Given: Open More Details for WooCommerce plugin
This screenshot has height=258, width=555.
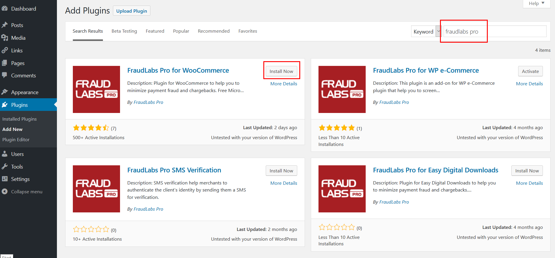Looking at the screenshot, I should tap(284, 84).
